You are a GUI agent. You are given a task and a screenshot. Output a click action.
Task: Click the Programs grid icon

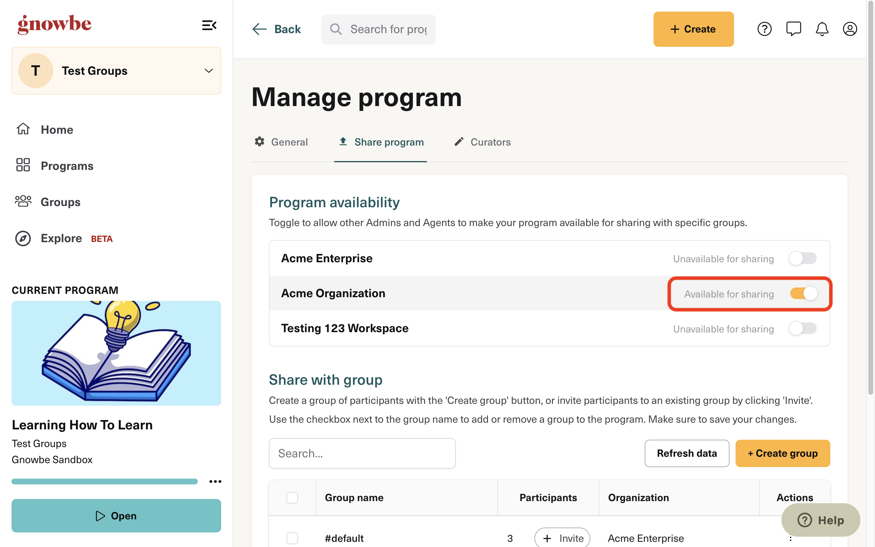point(23,165)
